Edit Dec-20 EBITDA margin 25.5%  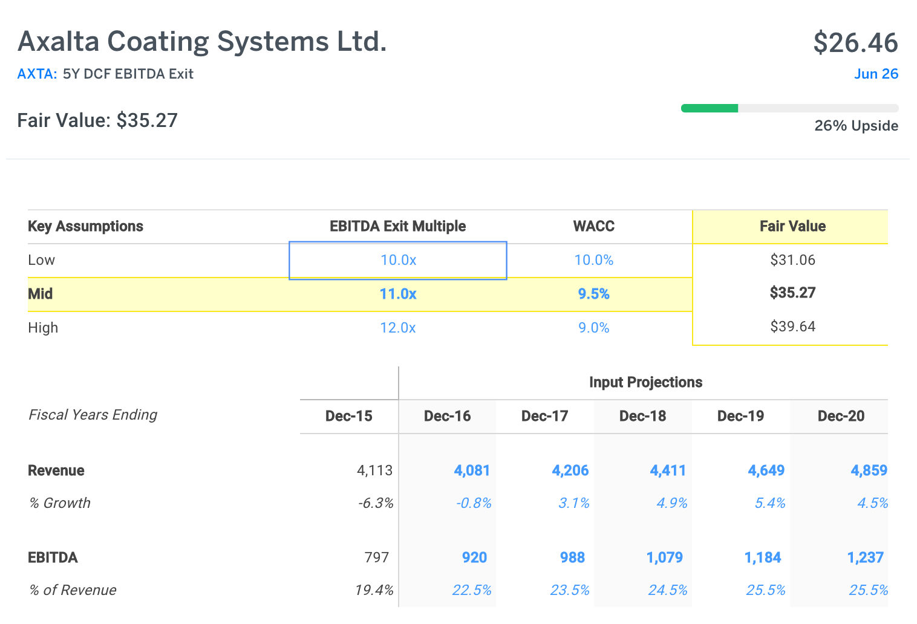coord(869,590)
